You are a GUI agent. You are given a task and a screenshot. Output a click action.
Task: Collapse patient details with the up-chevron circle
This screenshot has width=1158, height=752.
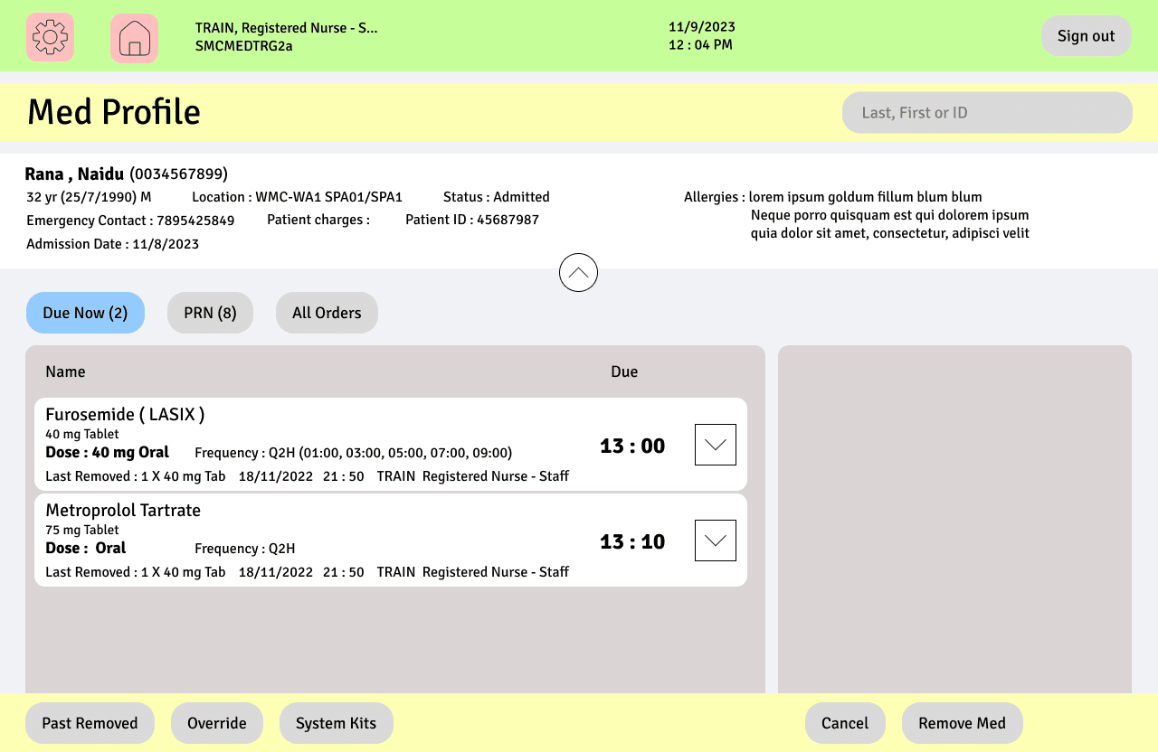pos(578,272)
